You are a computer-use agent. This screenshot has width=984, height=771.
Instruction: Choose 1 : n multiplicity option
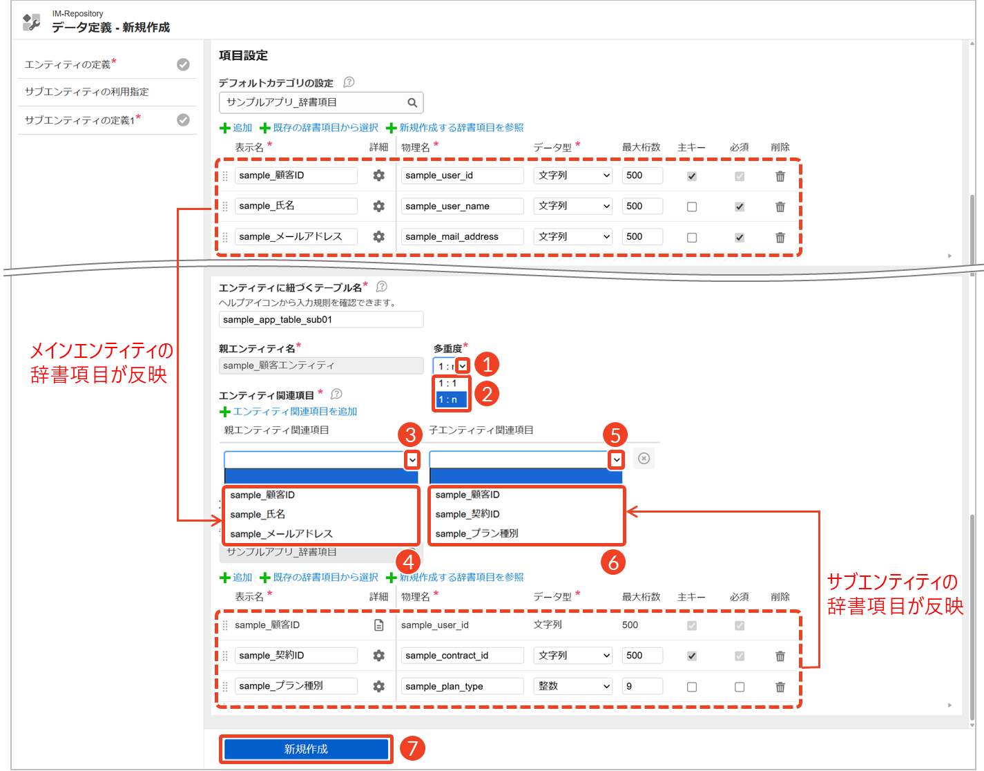point(451,399)
